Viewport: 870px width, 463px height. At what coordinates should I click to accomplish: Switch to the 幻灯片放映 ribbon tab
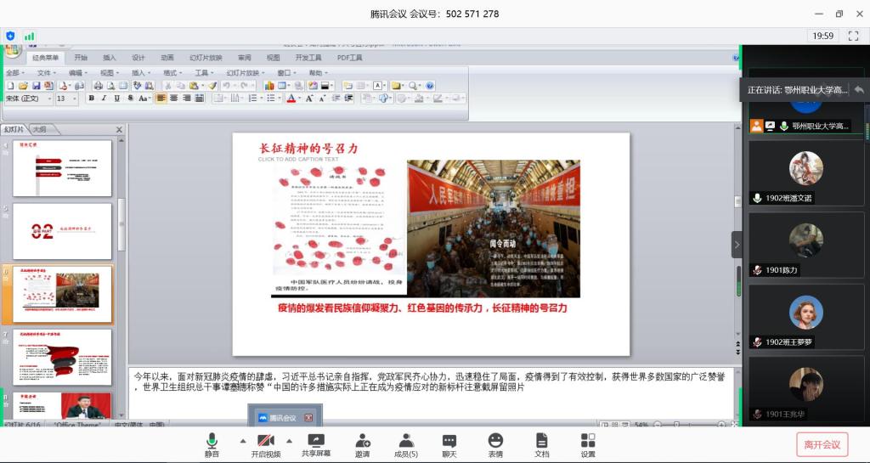tap(206, 58)
